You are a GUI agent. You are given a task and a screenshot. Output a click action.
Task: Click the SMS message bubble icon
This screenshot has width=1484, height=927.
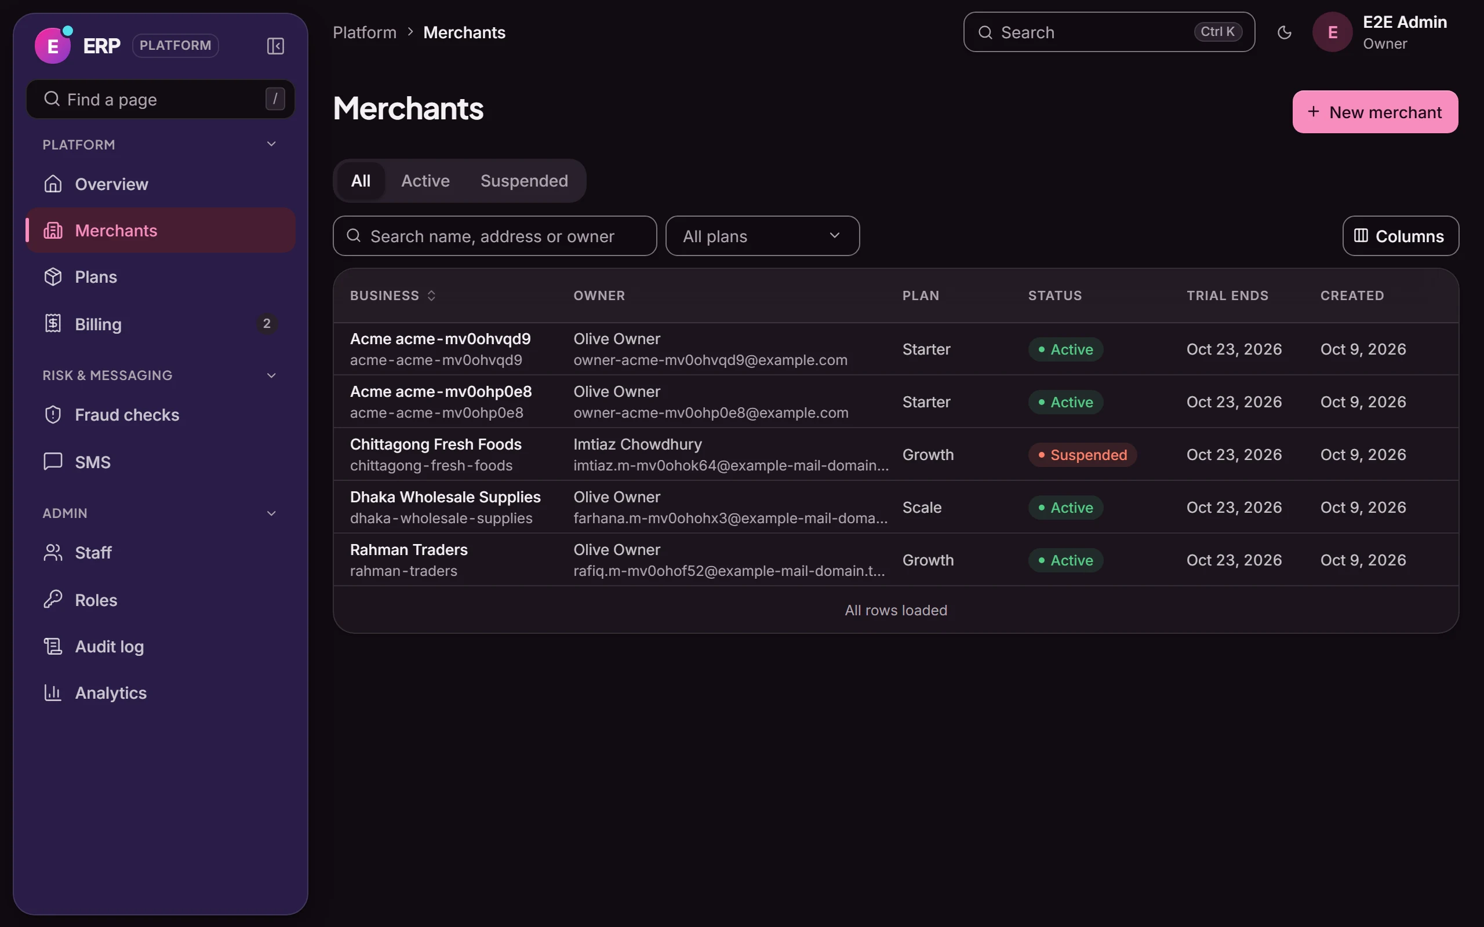tap(53, 462)
